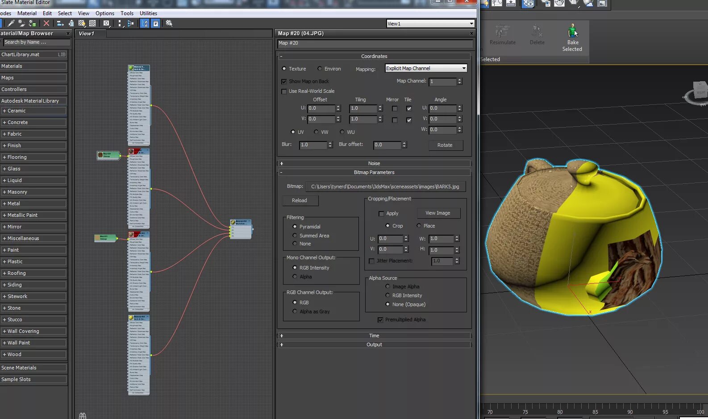Tick the Apply cropping checkbox
Image resolution: width=708 pixels, height=419 pixels.
(381, 214)
